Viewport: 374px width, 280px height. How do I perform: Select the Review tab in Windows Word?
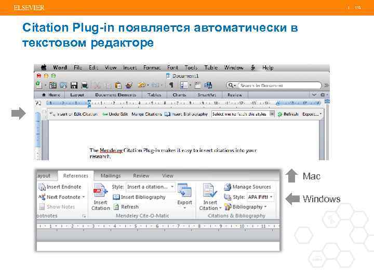141,176
